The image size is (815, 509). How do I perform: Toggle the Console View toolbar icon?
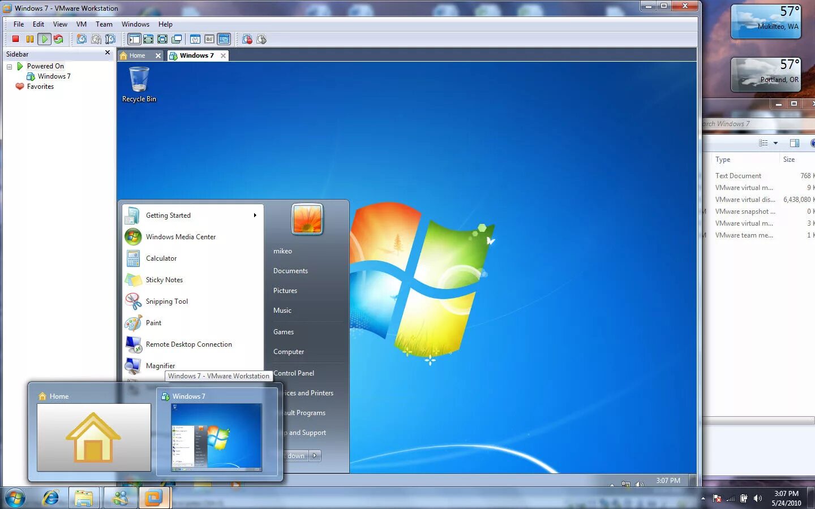tap(224, 39)
